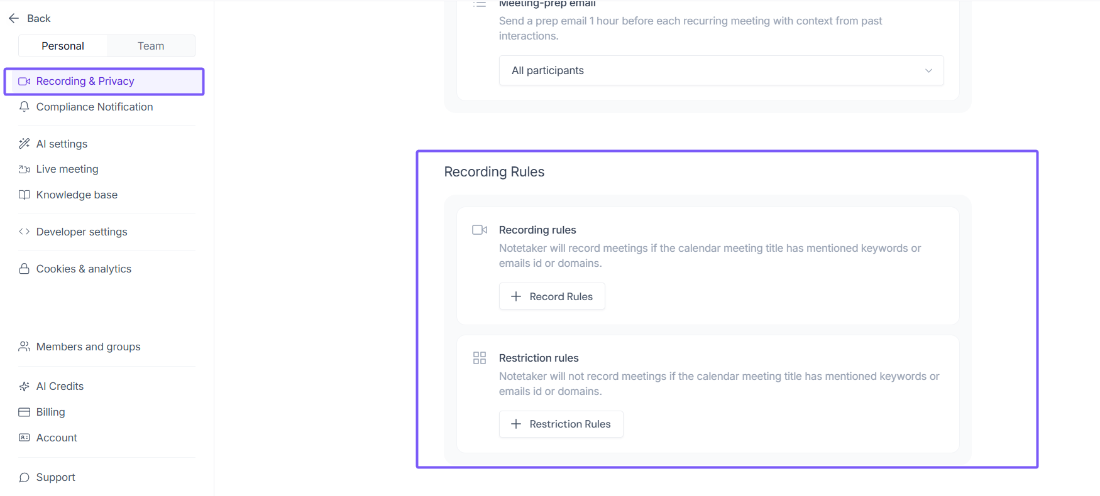This screenshot has width=1100, height=496.
Task: Click the Support chat bubble icon
Action: (x=25, y=477)
